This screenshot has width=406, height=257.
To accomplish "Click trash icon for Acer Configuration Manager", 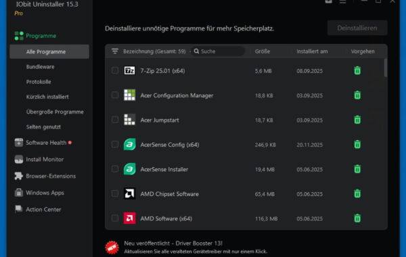I will [x=357, y=95].
